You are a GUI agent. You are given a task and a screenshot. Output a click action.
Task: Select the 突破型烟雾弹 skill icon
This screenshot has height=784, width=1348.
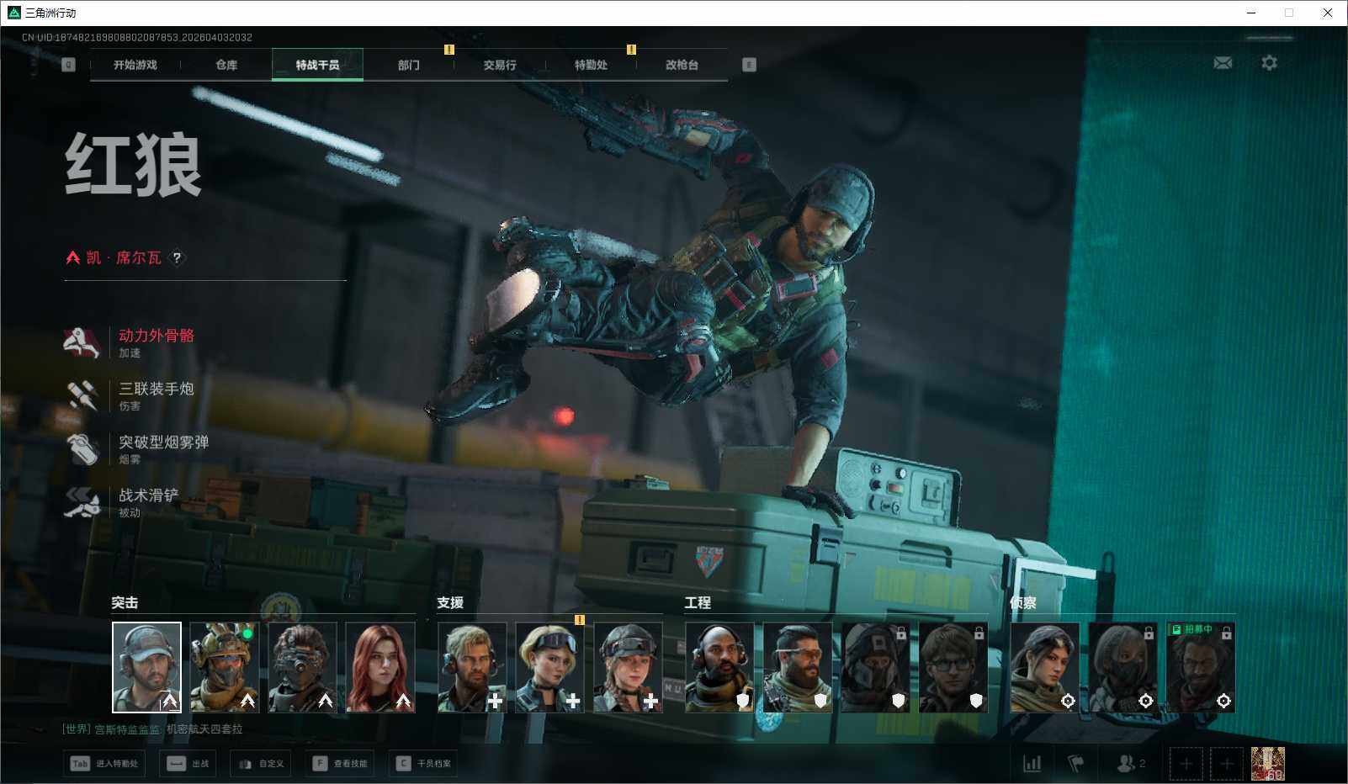82,449
